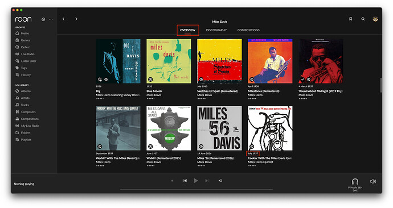Screen dimensions: 393x208
Task: Click the Qobuz badge on Workin' cover
Action: (x=100, y=147)
